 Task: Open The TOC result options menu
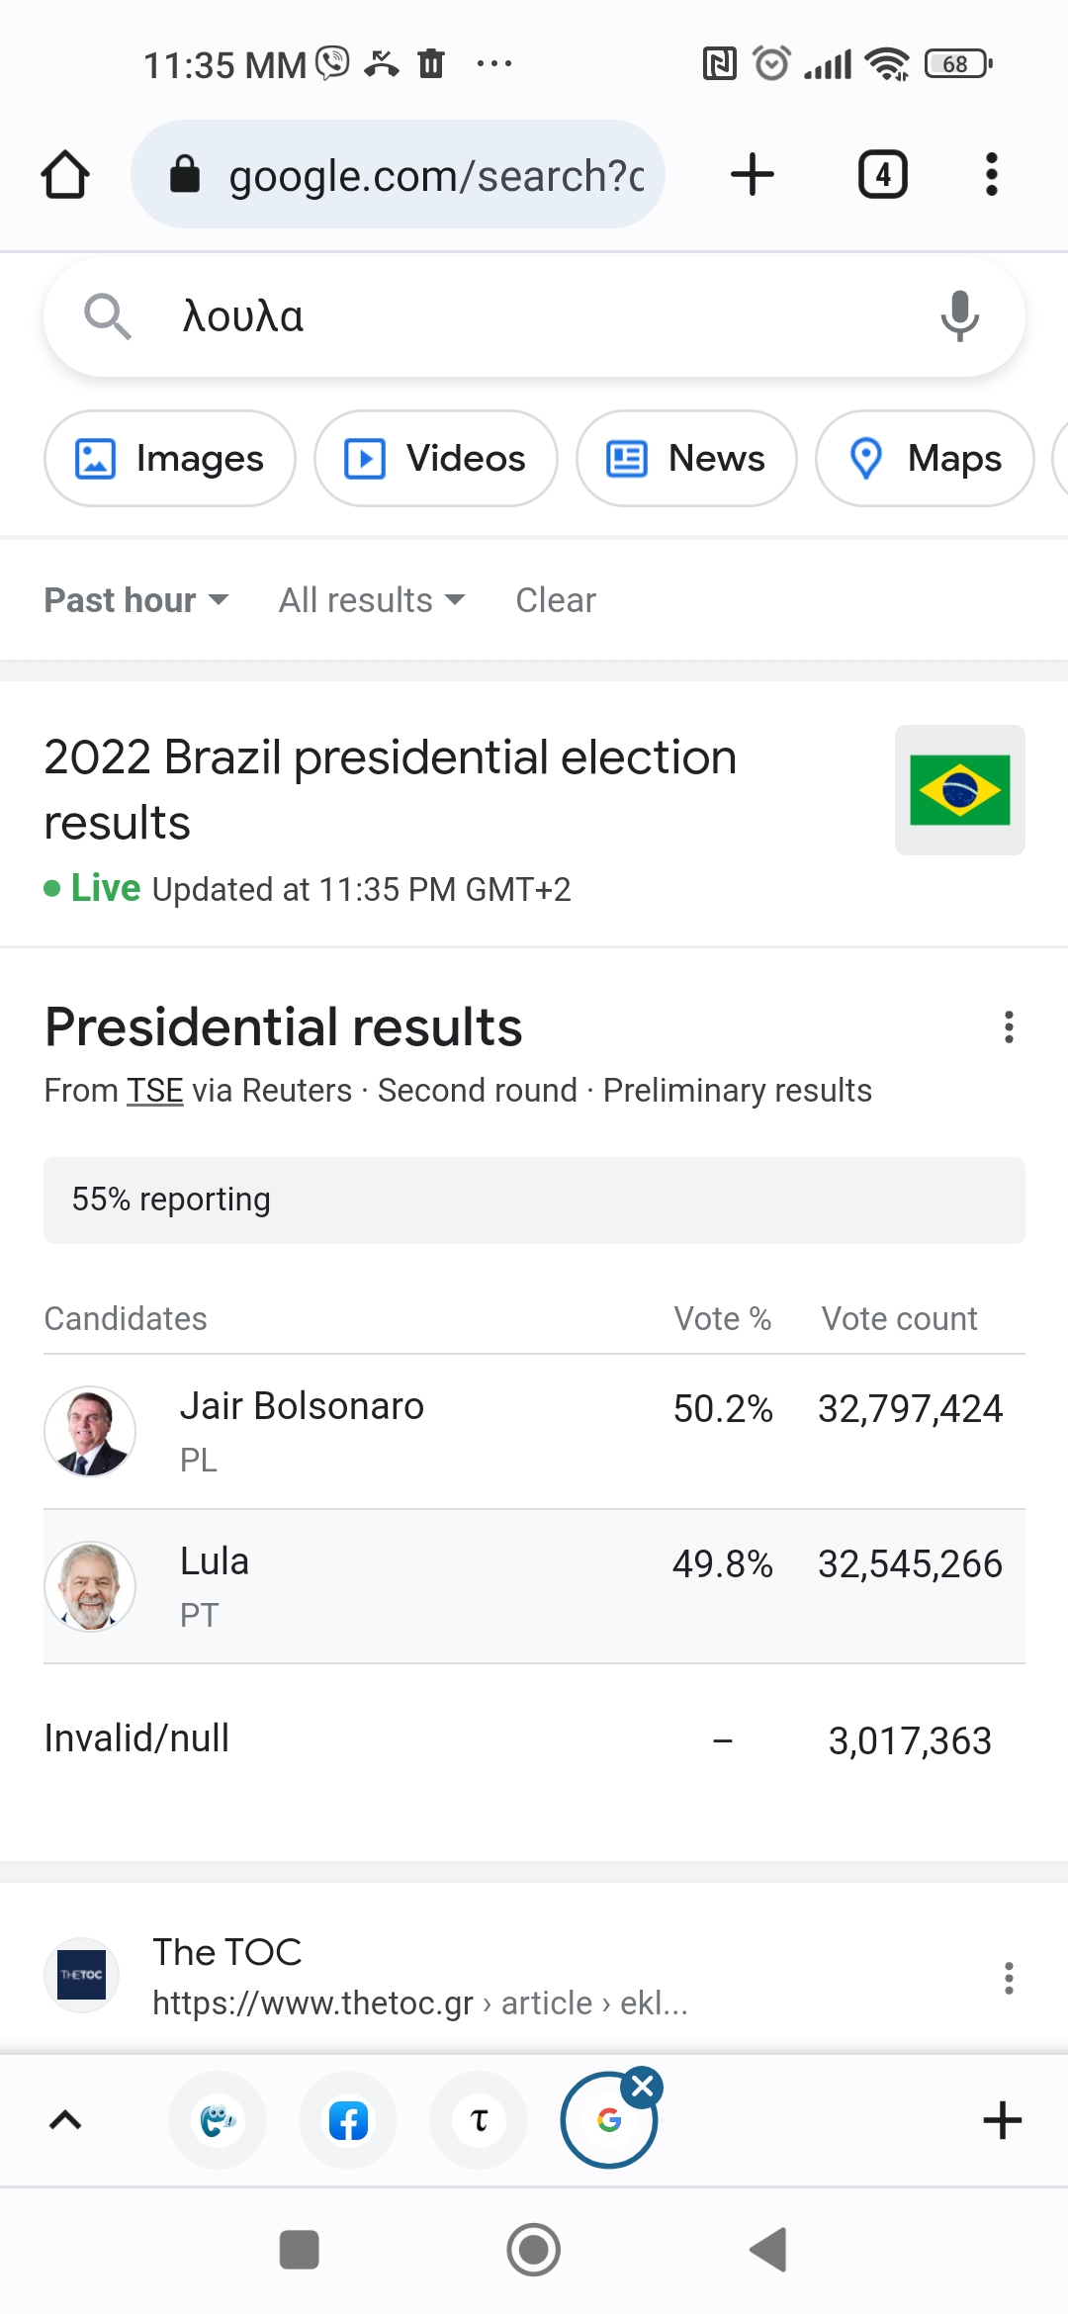1008,1978
